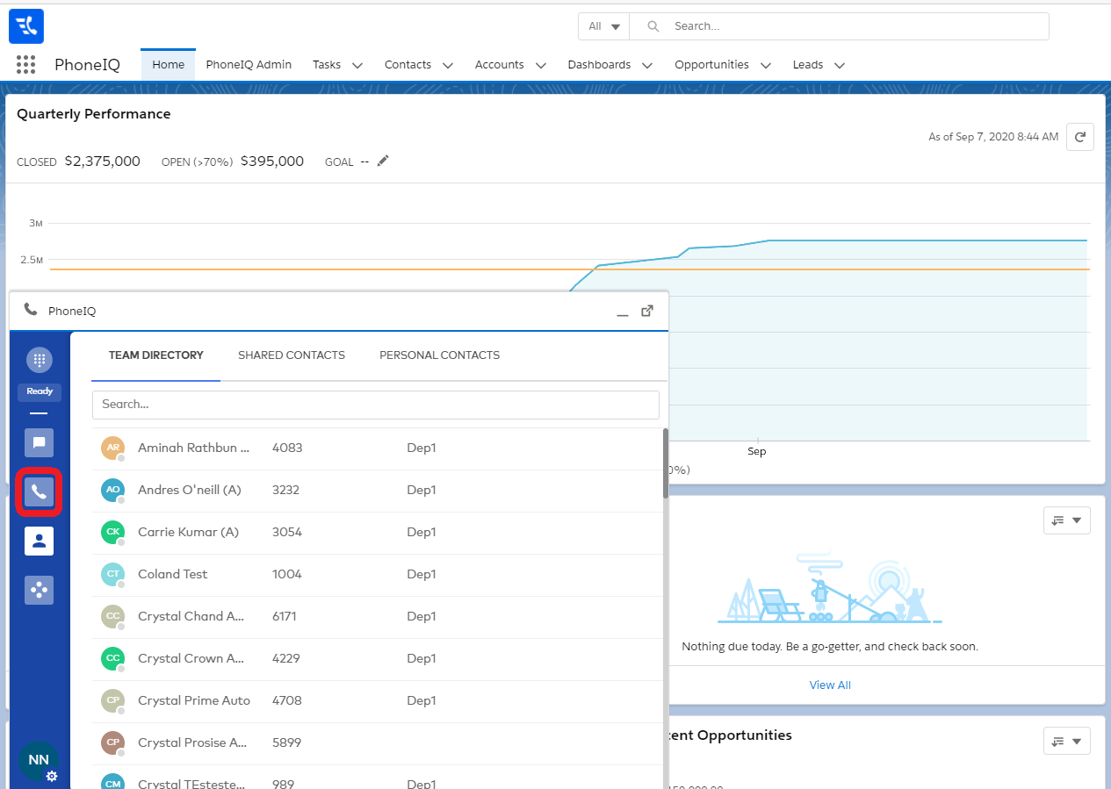Expand the Tasks menu chevron
The image size is (1111, 789).
(x=357, y=65)
